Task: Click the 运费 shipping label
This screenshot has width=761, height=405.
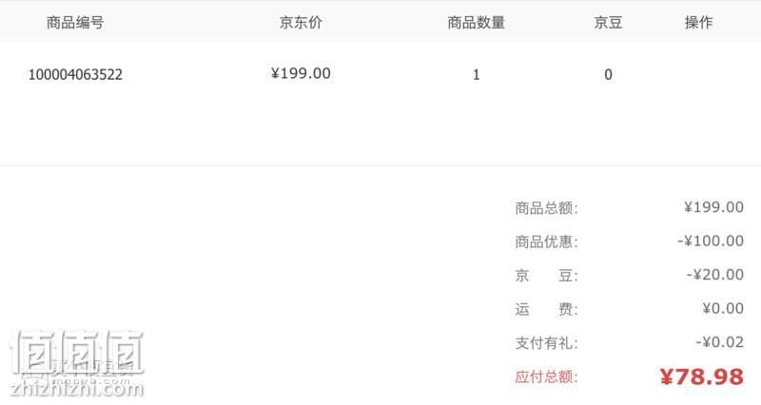Action: (x=546, y=309)
